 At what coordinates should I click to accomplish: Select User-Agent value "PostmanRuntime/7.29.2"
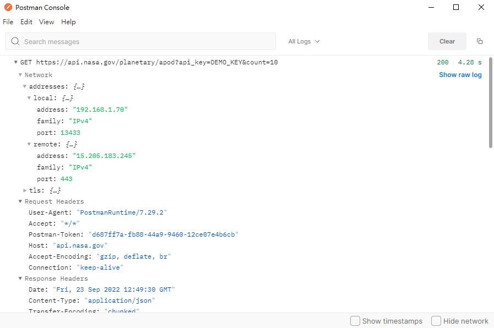click(x=122, y=212)
